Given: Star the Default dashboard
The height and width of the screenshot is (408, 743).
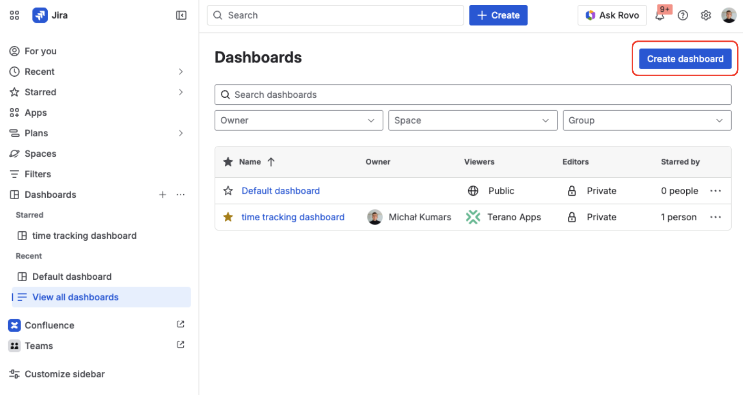Looking at the screenshot, I should coord(228,191).
